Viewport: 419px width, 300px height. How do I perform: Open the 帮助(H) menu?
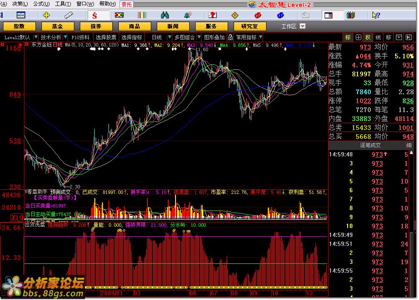[x=108, y=4]
